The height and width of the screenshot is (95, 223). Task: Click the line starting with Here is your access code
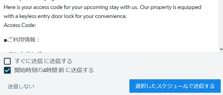pyautogui.click(x=102, y=7)
